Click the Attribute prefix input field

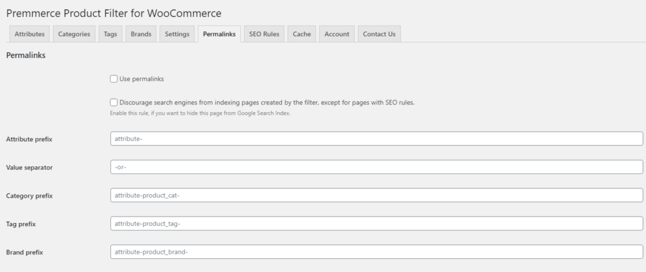pyautogui.click(x=377, y=139)
